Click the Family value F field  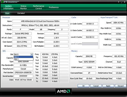pyautogui.click(x=21, y=30)
